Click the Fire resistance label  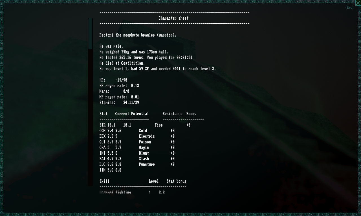click(159, 125)
